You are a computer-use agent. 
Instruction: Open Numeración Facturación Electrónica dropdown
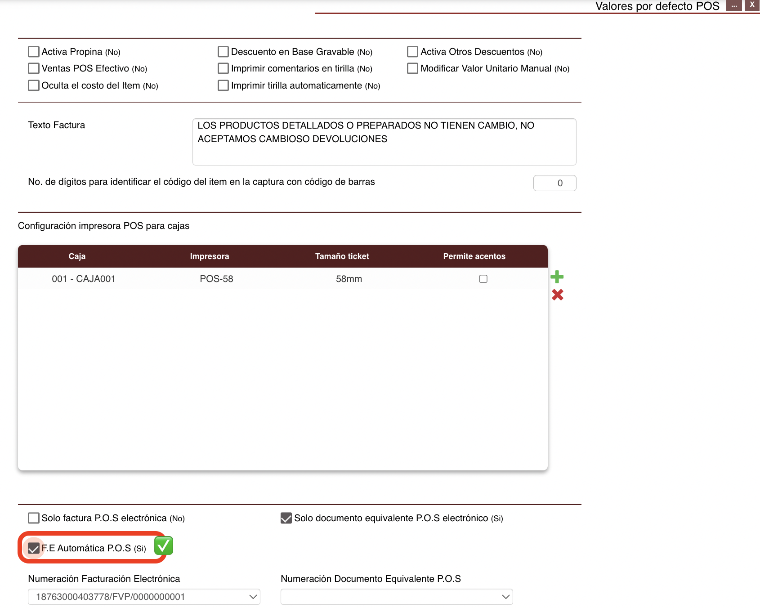pyautogui.click(x=144, y=597)
